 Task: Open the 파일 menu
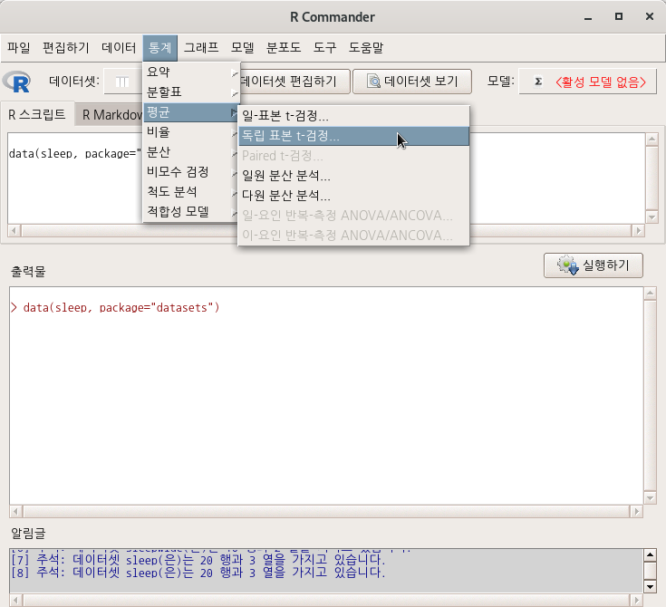coord(19,47)
